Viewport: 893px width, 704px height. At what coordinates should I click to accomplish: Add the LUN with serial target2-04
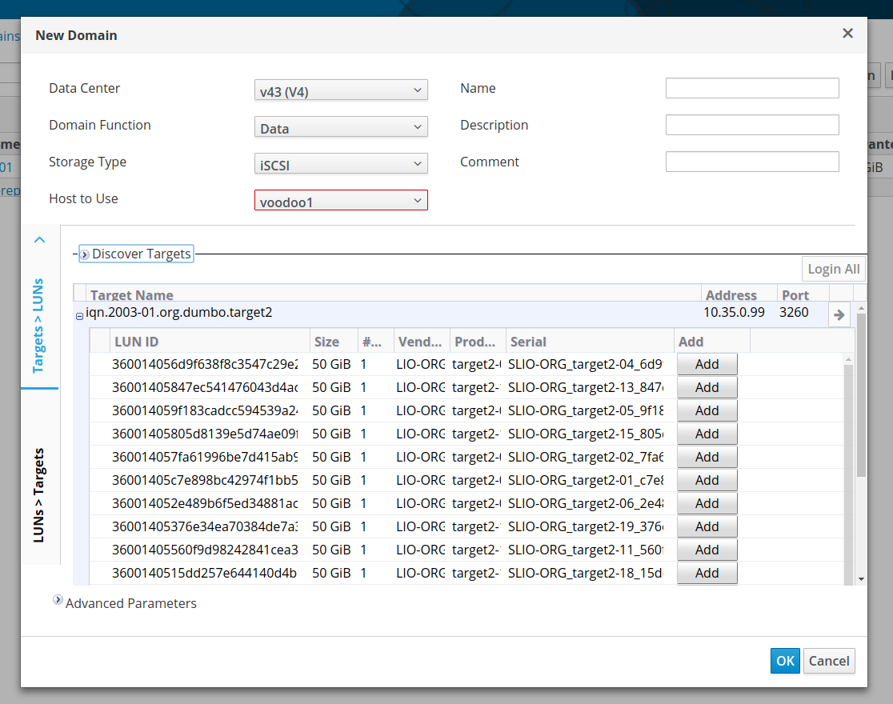point(707,364)
